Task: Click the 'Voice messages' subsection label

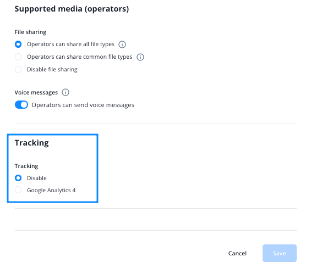Action: pos(36,93)
